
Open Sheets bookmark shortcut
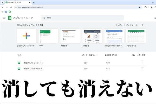10,12
